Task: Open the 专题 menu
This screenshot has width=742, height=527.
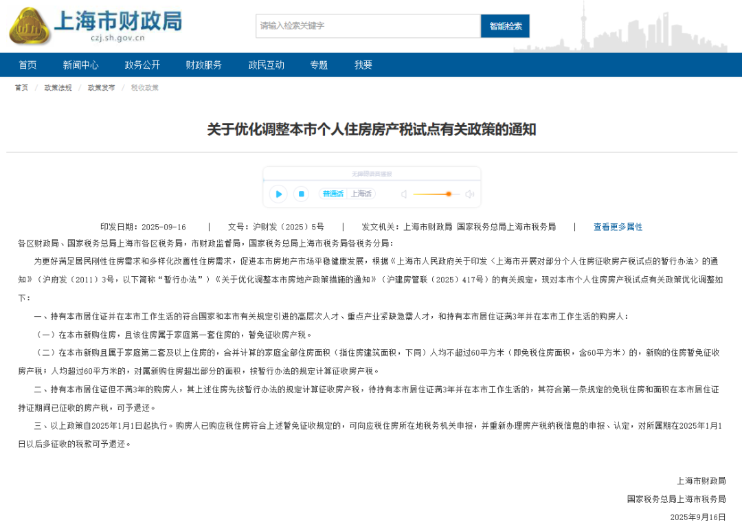Action: pyautogui.click(x=319, y=65)
